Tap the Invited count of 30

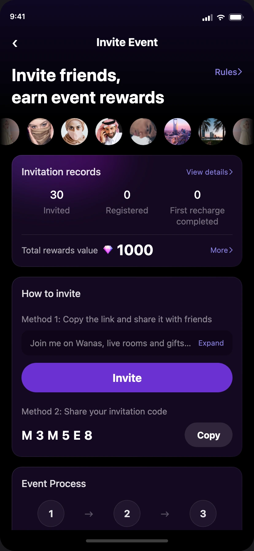pos(57,195)
